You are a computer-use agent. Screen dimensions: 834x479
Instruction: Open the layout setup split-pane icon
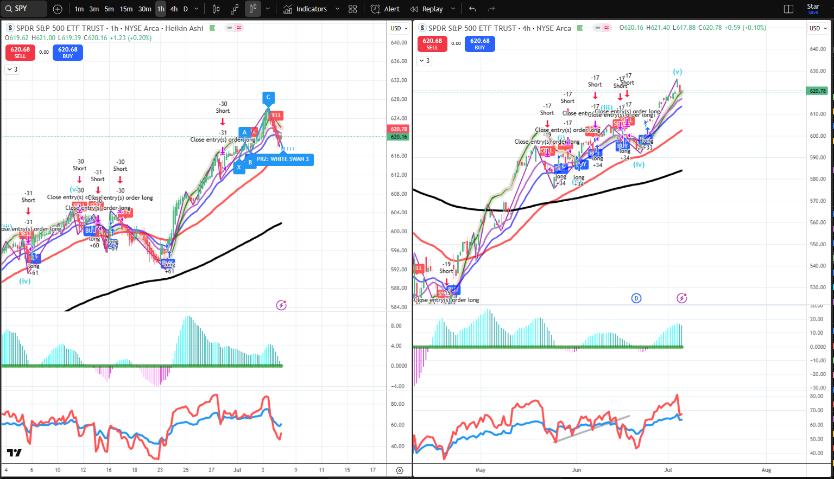789,9
